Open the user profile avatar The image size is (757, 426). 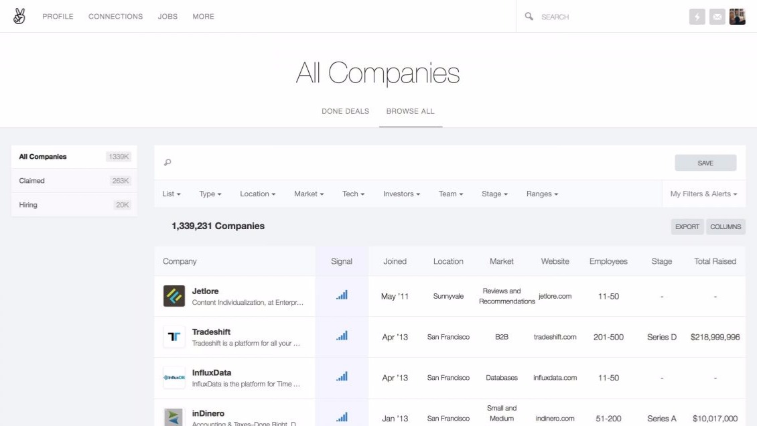737,17
